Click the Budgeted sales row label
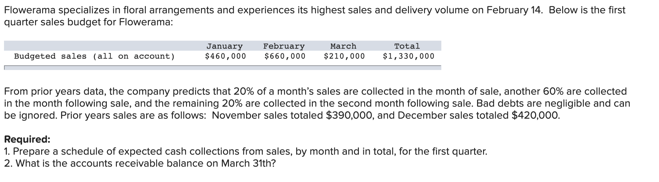This screenshot has width=659, height=182. click(x=94, y=56)
